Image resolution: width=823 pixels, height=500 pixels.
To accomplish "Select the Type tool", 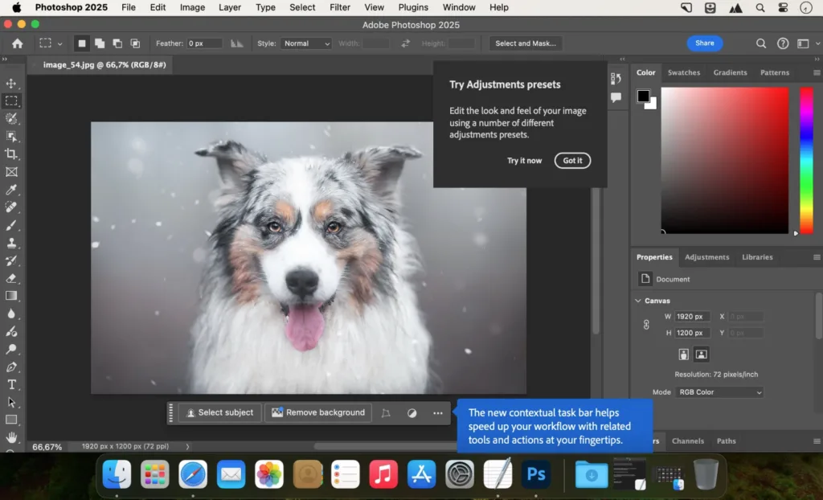I will point(11,383).
